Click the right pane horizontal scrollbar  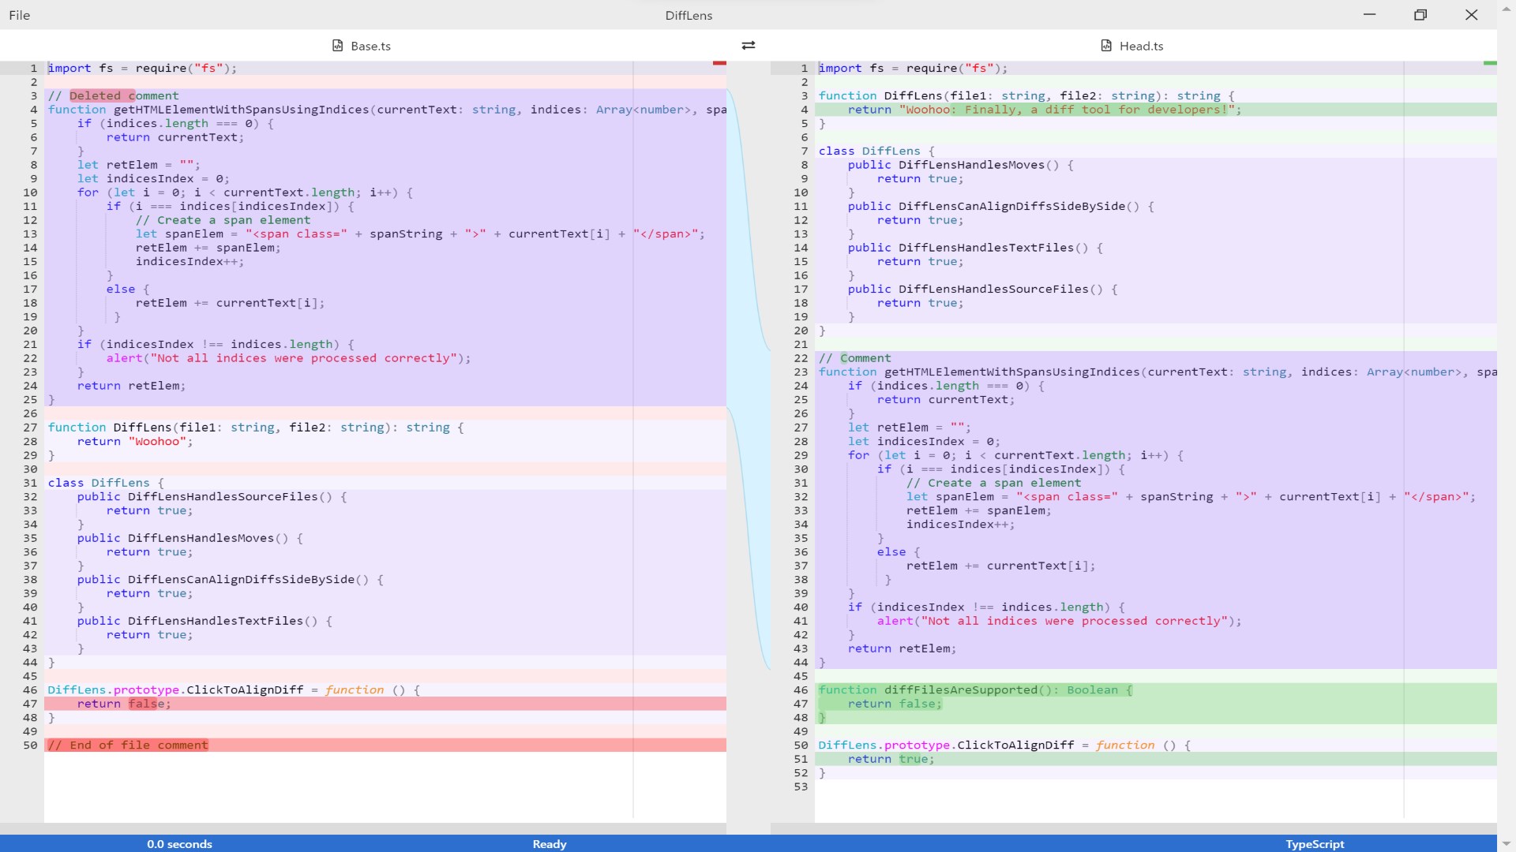click(1133, 828)
